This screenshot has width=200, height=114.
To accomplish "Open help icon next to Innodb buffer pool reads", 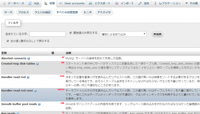I will click(x=39, y=104).
